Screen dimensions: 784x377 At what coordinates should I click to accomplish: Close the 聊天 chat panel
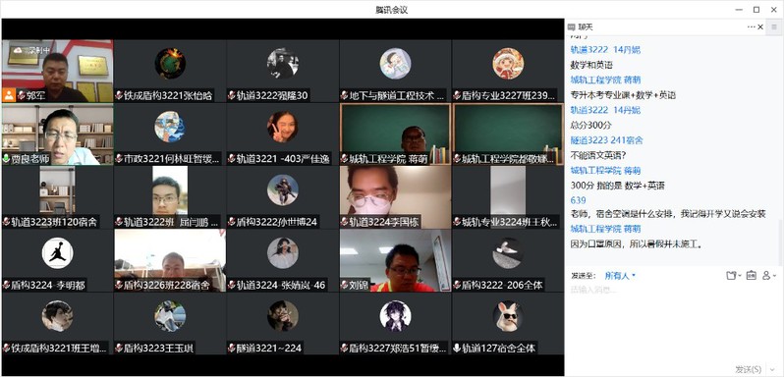coord(760,27)
